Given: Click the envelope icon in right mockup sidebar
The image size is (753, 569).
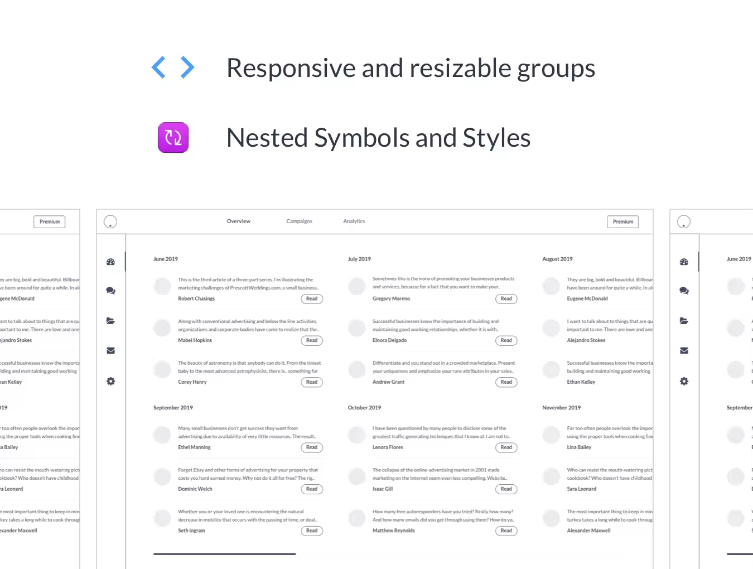Looking at the screenshot, I should tap(684, 351).
